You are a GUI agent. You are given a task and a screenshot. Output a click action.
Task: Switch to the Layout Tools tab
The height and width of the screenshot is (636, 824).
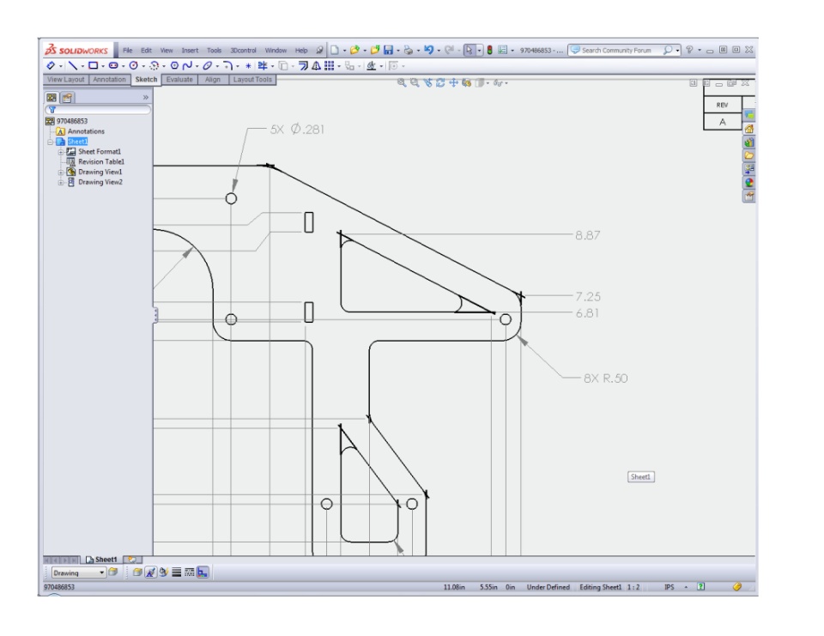(x=252, y=79)
